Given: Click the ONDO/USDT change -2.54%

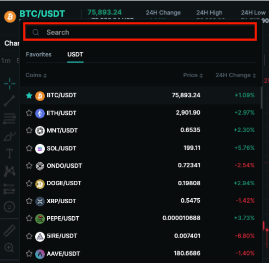Looking at the screenshot, I should click(245, 165).
